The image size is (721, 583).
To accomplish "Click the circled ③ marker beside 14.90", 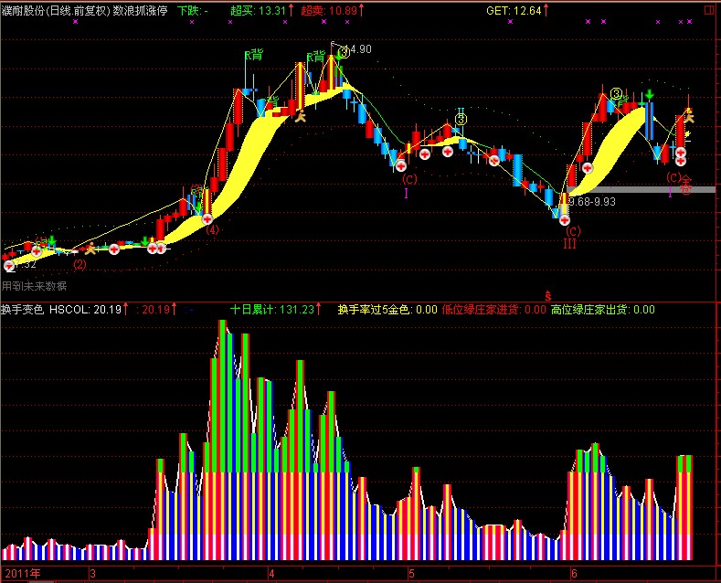I will point(344,53).
